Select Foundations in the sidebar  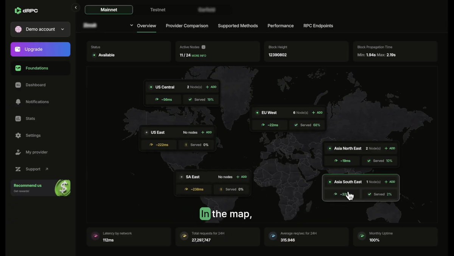tap(36, 68)
